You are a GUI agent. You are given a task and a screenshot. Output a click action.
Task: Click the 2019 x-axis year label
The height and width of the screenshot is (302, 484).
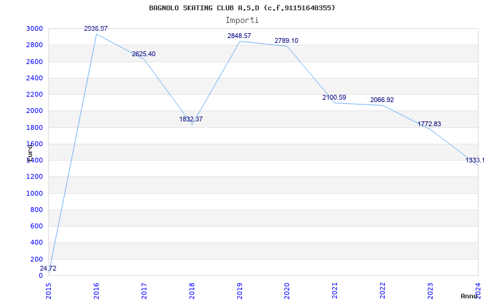[x=240, y=291]
